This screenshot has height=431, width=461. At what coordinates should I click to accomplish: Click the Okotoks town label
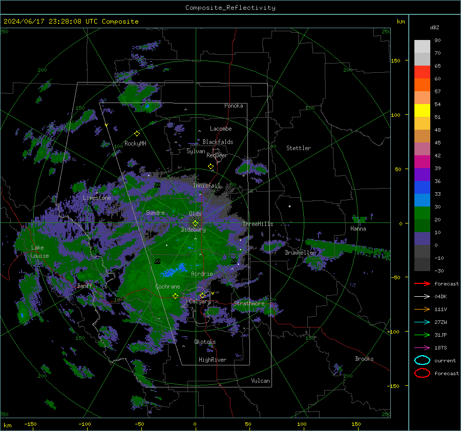[205, 342]
